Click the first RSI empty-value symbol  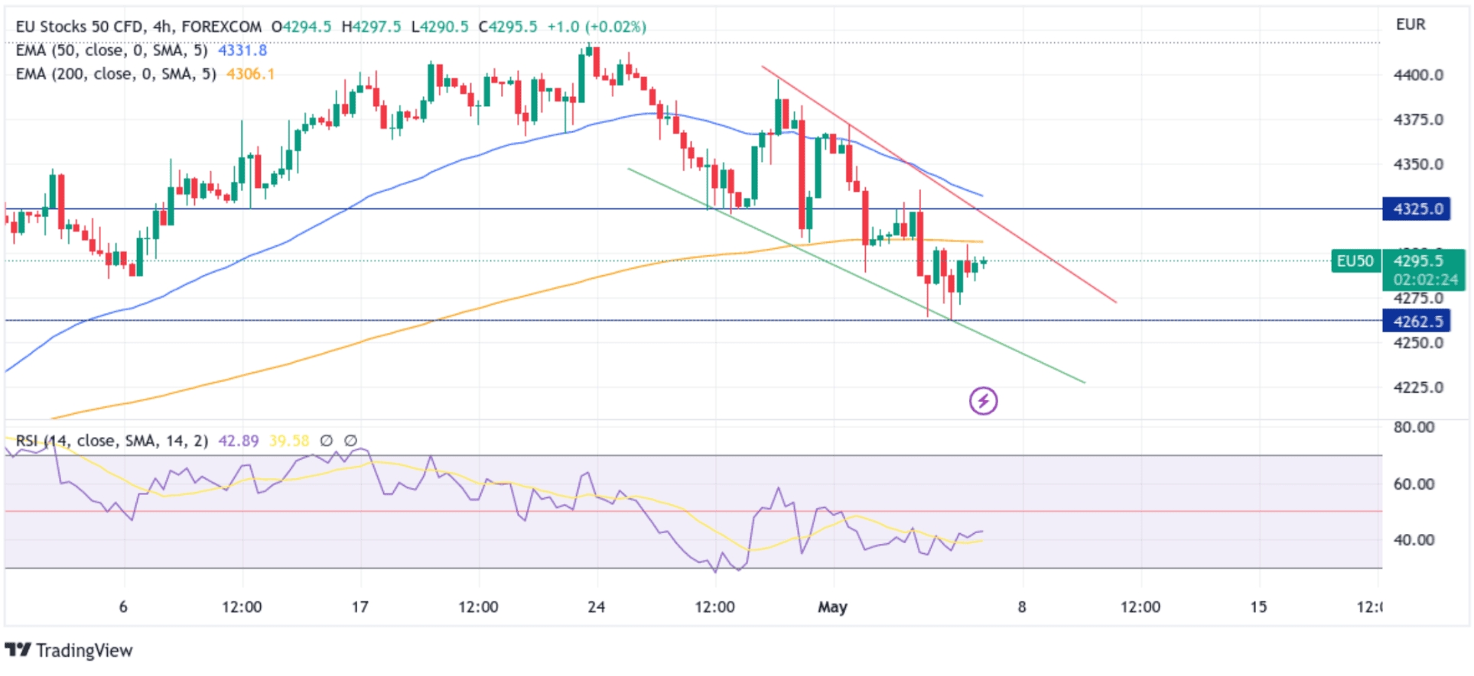(x=326, y=441)
